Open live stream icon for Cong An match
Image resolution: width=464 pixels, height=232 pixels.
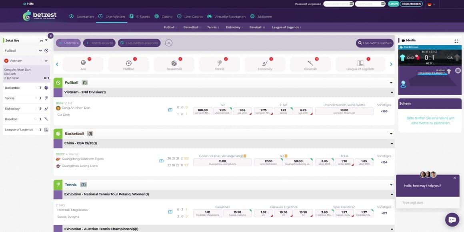tap(170, 110)
